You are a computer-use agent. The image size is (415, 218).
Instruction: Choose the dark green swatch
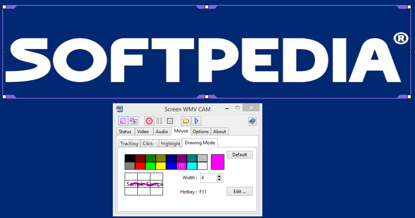(151, 158)
